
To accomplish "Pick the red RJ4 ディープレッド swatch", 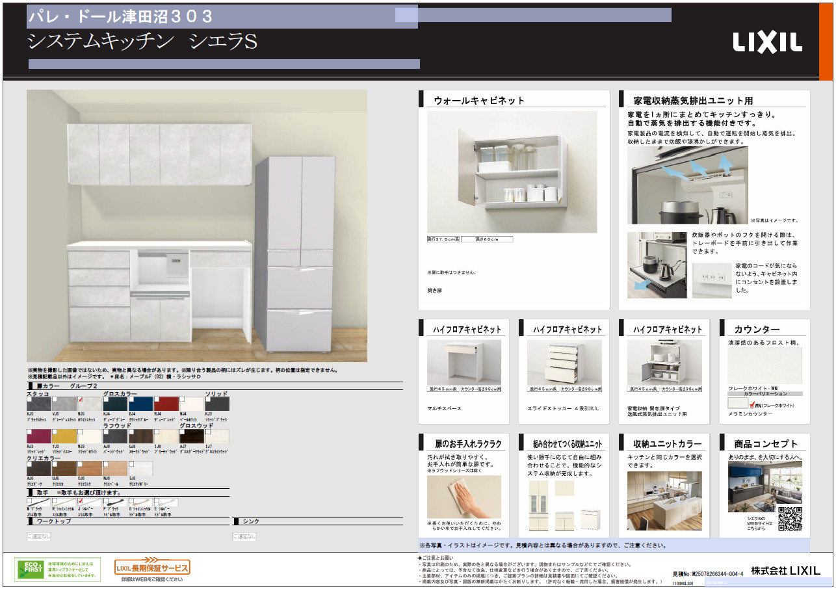I will (x=166, y=404).
